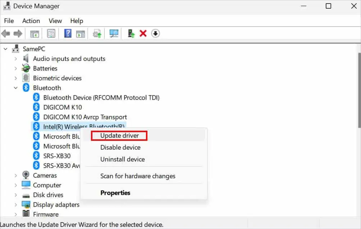Viewport: 361px width, 229px height.
Task: Click the Help toolbar icon
Action: tap(68, 33)
